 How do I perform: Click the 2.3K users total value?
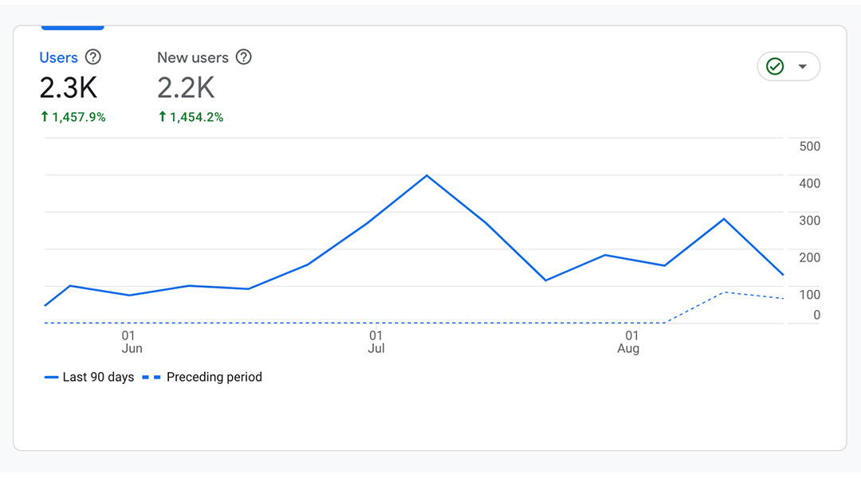69,88
